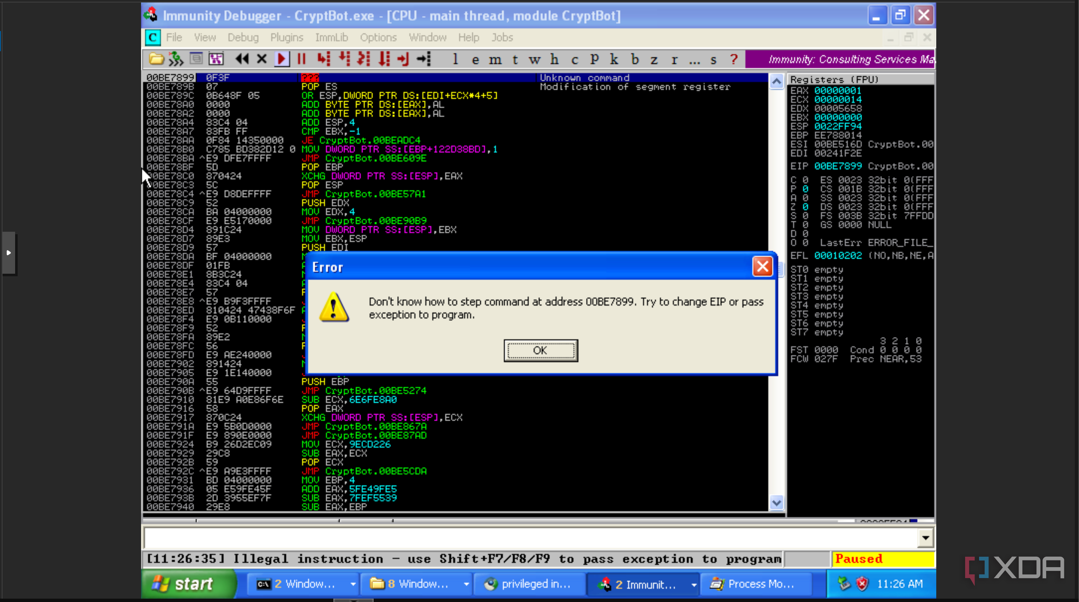Show Log window with the 'l' button
This screenshot has width=1079, height=602.
[x=455, y=59]
